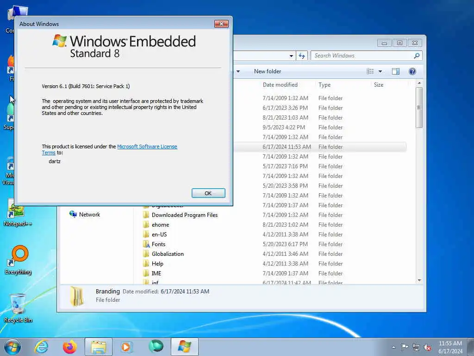Open the volume tray icon
The image size is (474, 356).
tap(427, 347)
